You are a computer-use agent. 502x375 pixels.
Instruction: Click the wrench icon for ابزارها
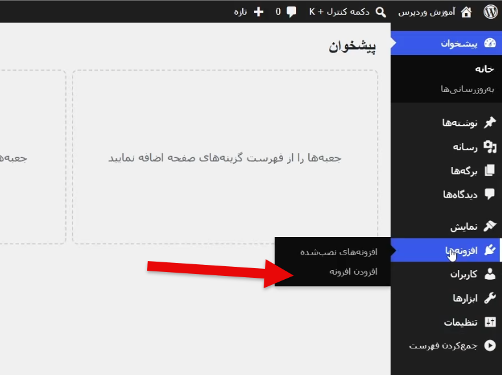pyautogui.click(x=490, y=298)
